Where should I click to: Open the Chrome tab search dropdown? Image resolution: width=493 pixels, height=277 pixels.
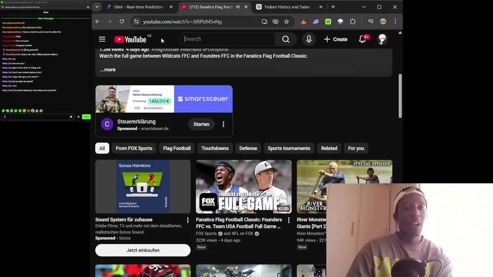(97, 7)
